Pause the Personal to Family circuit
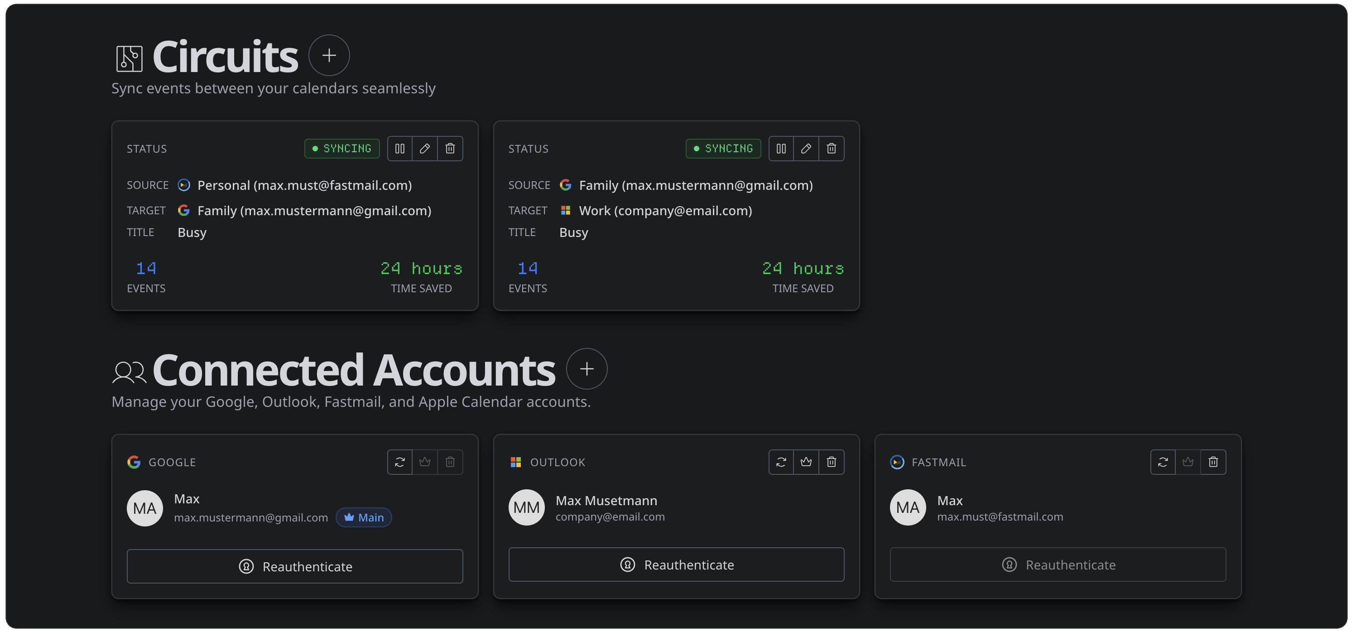 tap(399, 149)
